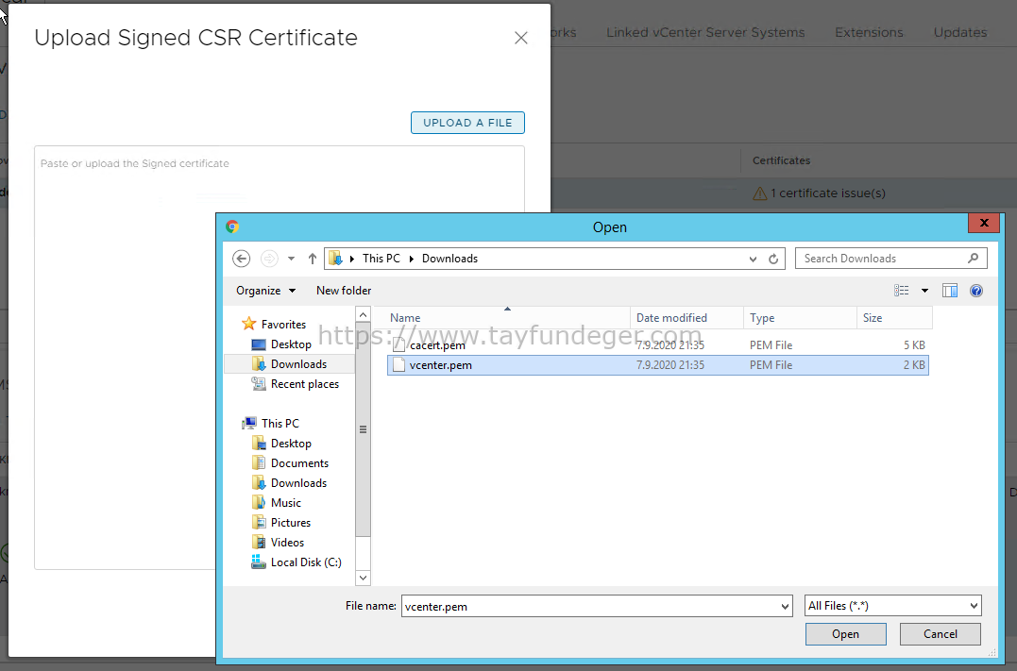This screenshot has height=671, width=1017.
Task: Open Linked vCenter Server Systems tab
Action: tap(705, 32)
